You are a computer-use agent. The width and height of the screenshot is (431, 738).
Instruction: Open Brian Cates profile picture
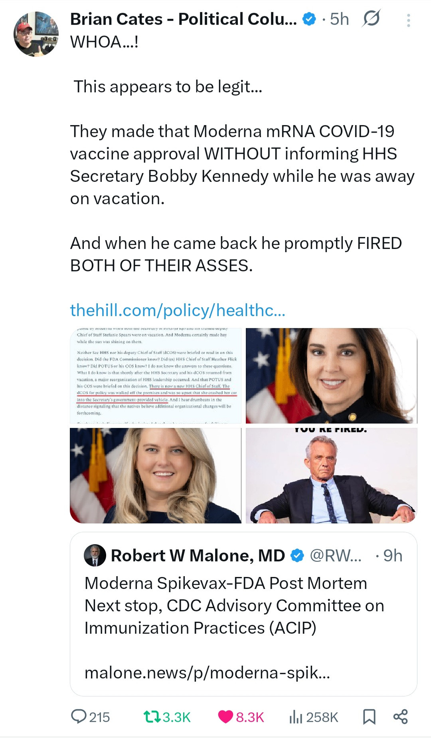(x=36, y=34)
